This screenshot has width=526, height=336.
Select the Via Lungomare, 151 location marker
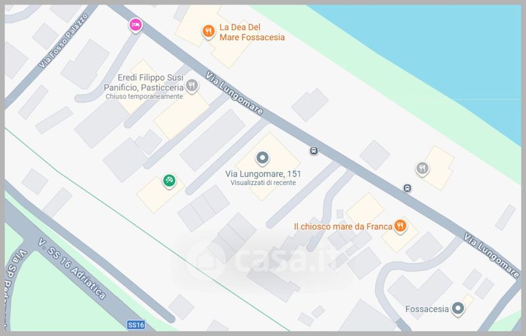point(262,158)
